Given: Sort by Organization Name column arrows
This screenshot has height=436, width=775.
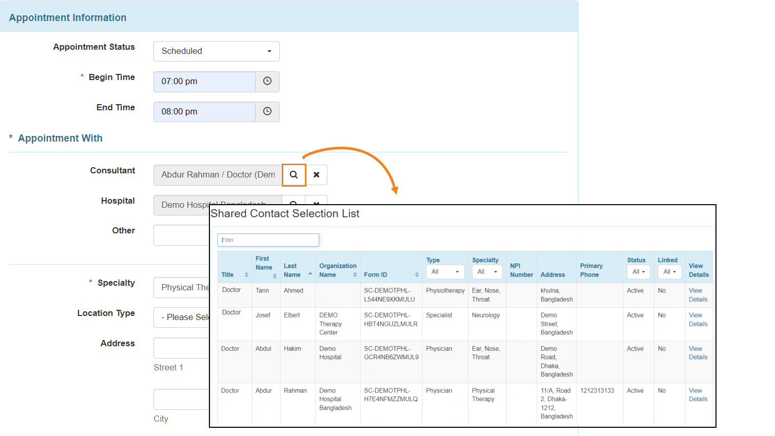Looking at the screenshot, I should (x=355, y=275).
